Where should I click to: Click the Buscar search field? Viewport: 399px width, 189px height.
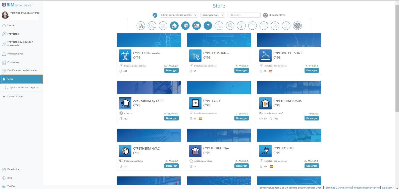point(245,15)
